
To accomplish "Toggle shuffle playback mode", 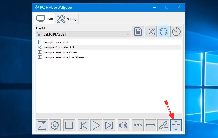I will coord(151,32).
